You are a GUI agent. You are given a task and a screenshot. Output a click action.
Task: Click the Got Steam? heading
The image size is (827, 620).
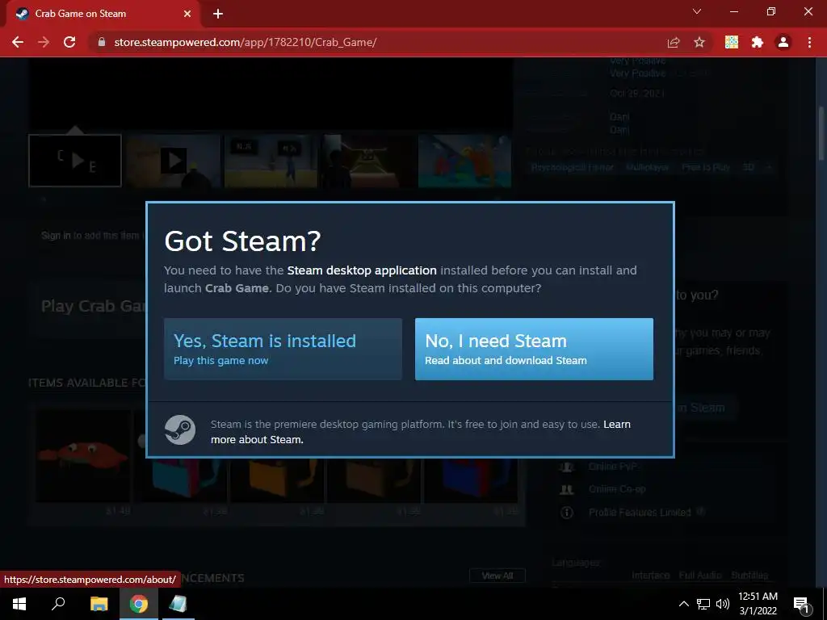(242, 241)
